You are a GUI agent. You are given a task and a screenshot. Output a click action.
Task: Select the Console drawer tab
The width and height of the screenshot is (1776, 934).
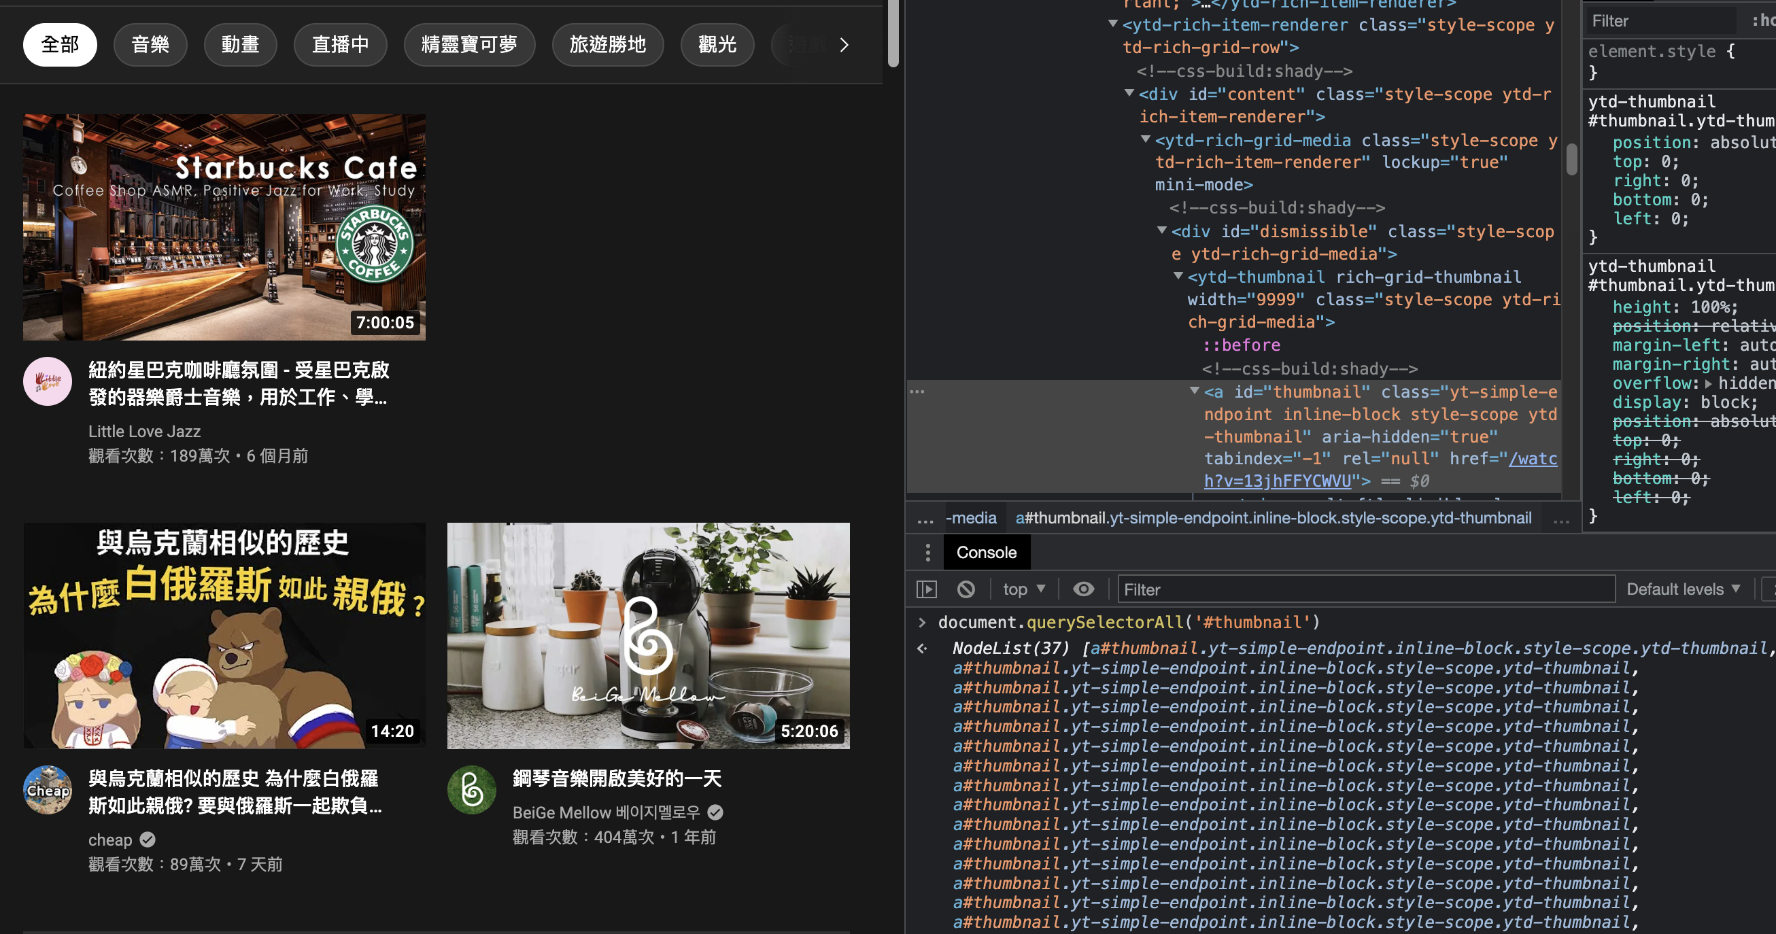point(986,552)
